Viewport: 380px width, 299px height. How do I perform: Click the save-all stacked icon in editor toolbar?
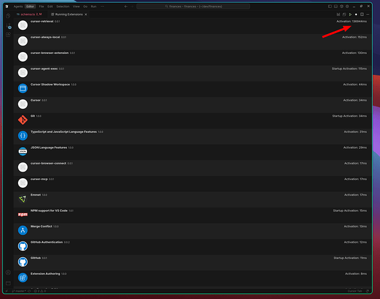pos(344,14)
